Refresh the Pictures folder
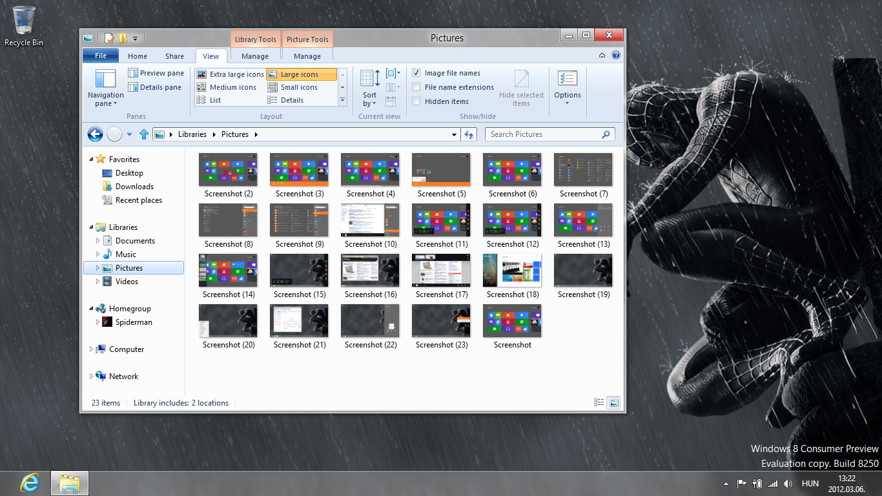 [x=469, y=134]
